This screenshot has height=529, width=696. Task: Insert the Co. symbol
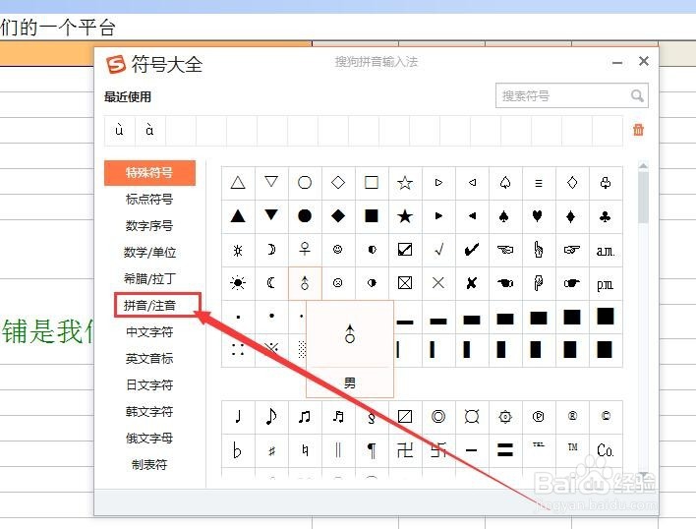[x=605, y=450]
